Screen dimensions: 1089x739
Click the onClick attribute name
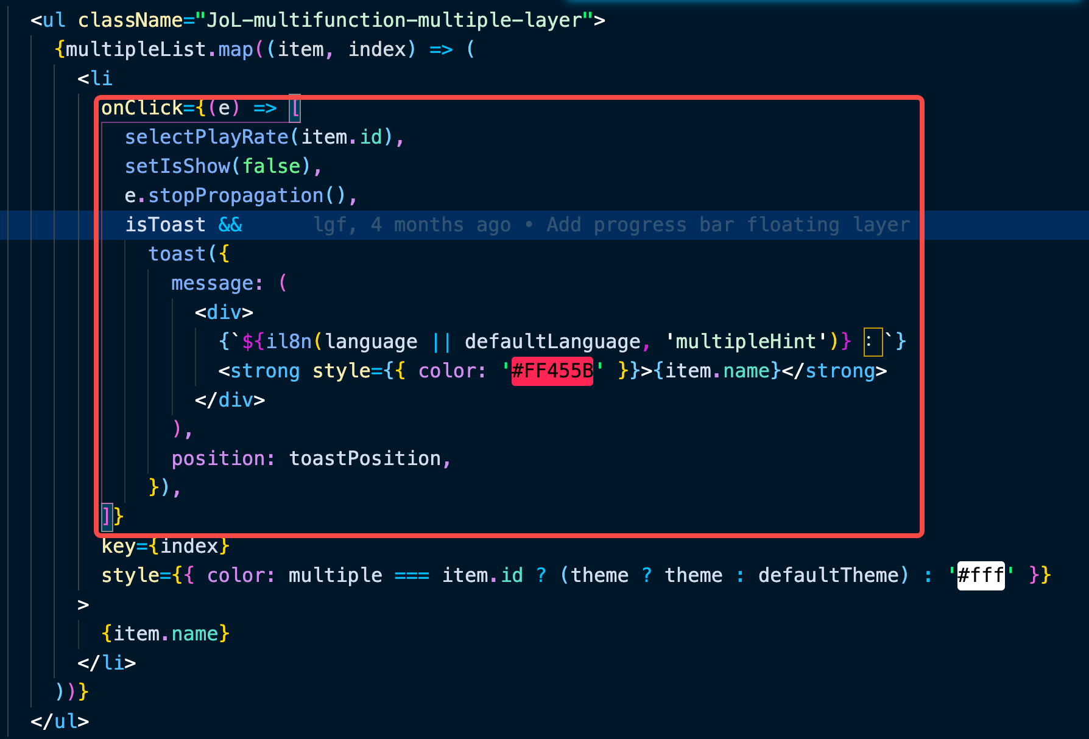click(142, 108)
